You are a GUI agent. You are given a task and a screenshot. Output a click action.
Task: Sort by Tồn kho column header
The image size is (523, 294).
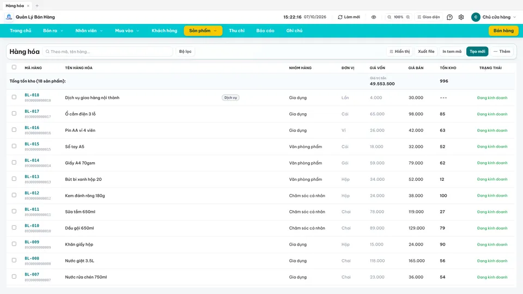tap(448, 68)
